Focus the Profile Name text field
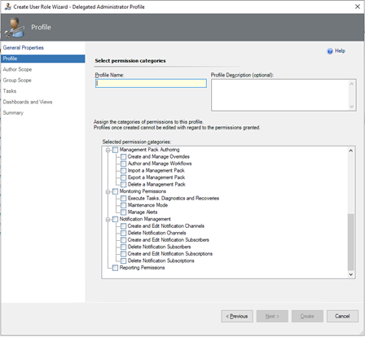This screenshot has height=337, width=365. click(151, 84)
